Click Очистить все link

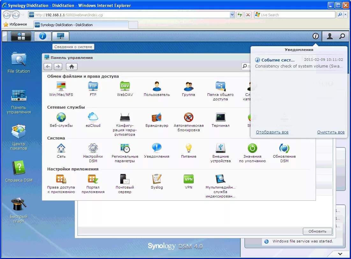(331, 132)
